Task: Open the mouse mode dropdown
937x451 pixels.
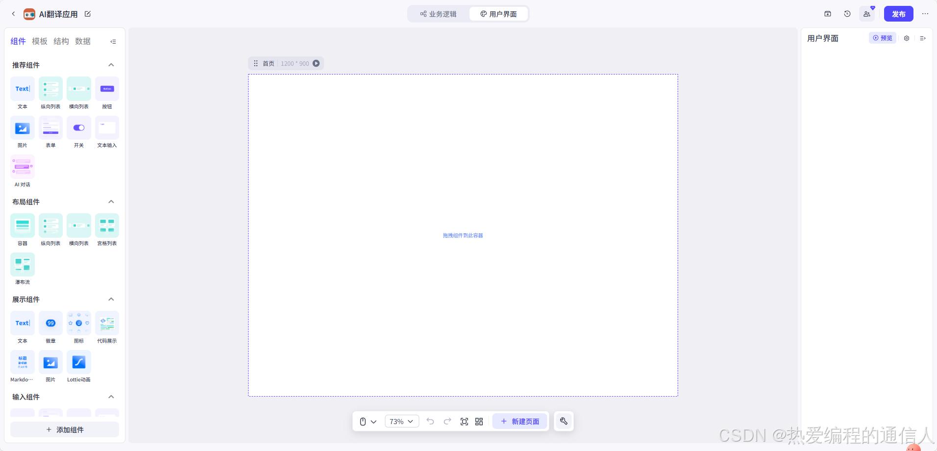Action: [x=368, y=422]
